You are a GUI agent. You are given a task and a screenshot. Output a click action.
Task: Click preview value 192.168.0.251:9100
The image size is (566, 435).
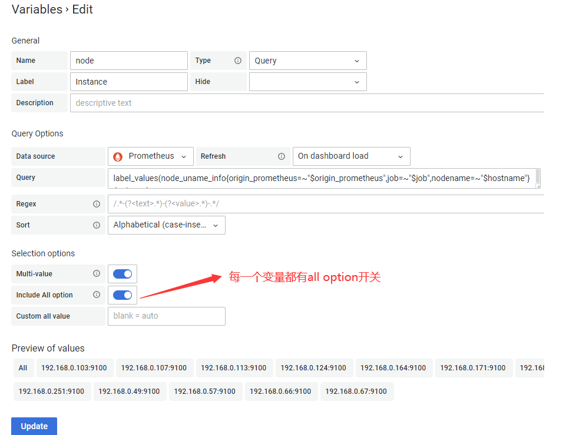point(51,391)
